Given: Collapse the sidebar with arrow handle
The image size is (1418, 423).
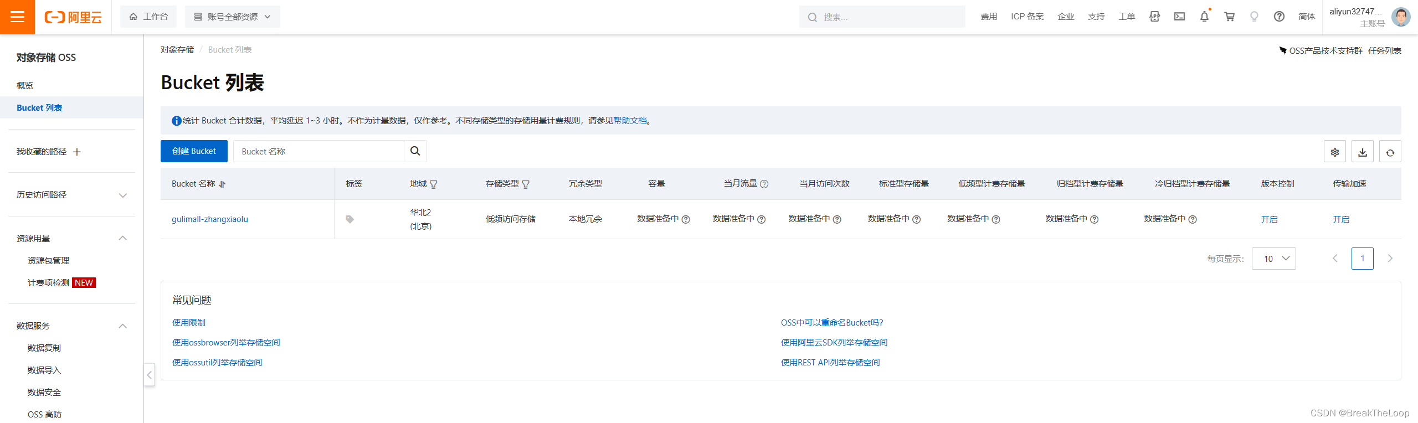Looking at the screenshot, I should pos(149,375).
